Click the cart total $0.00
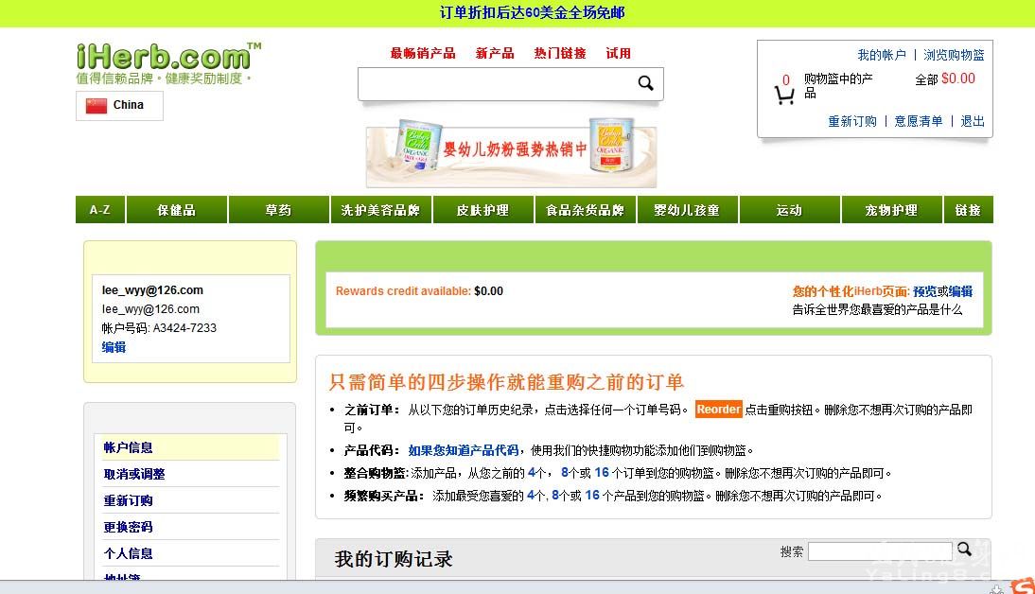 pos(958,79)
